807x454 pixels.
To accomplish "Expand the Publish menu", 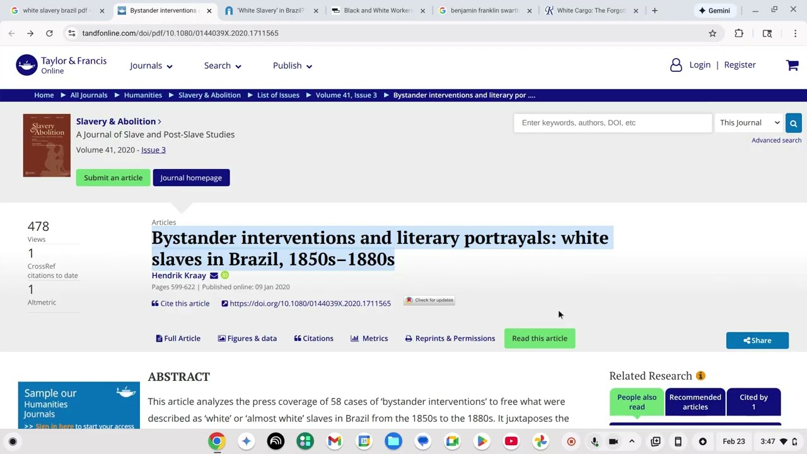I will [293, 66].
